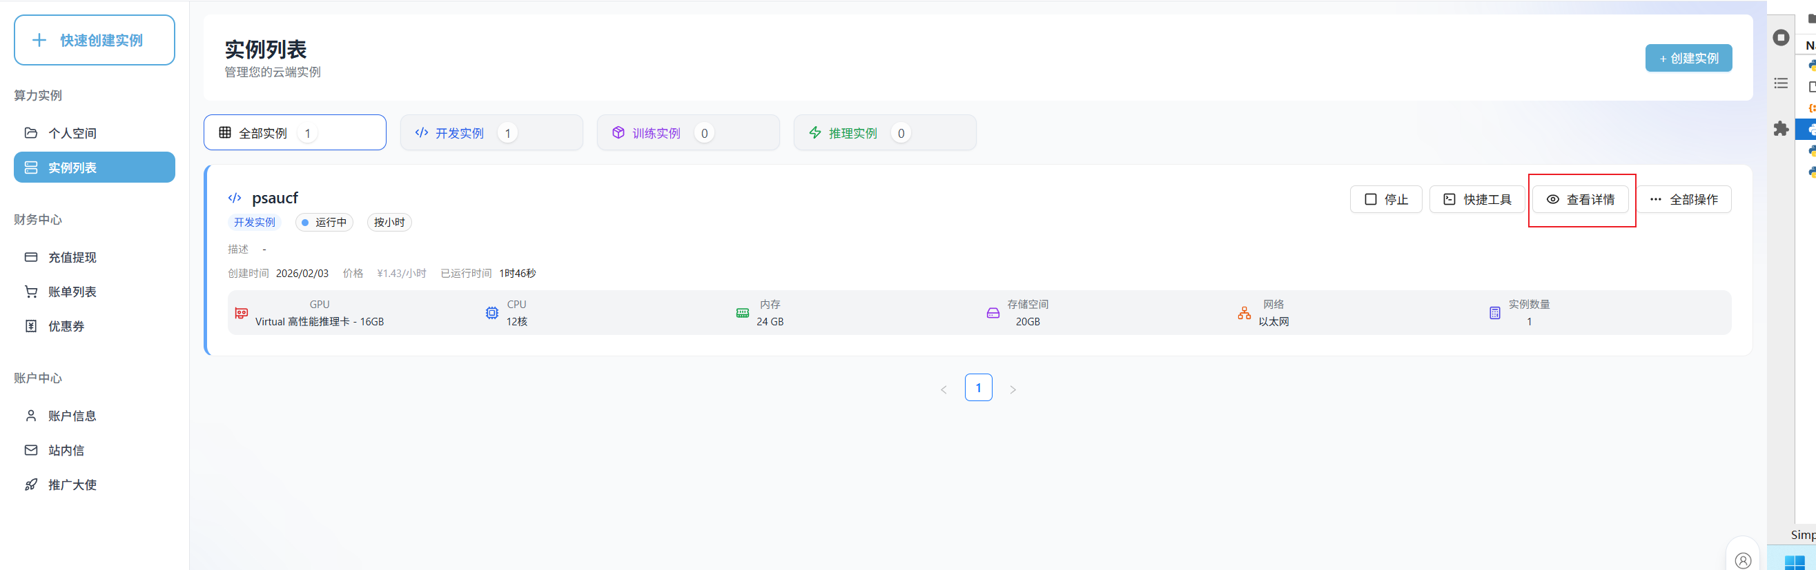This screenshot has width=1816, height=570.
Task: Switch to the 推理实例 tab
Action: click(x=885, y=133)
